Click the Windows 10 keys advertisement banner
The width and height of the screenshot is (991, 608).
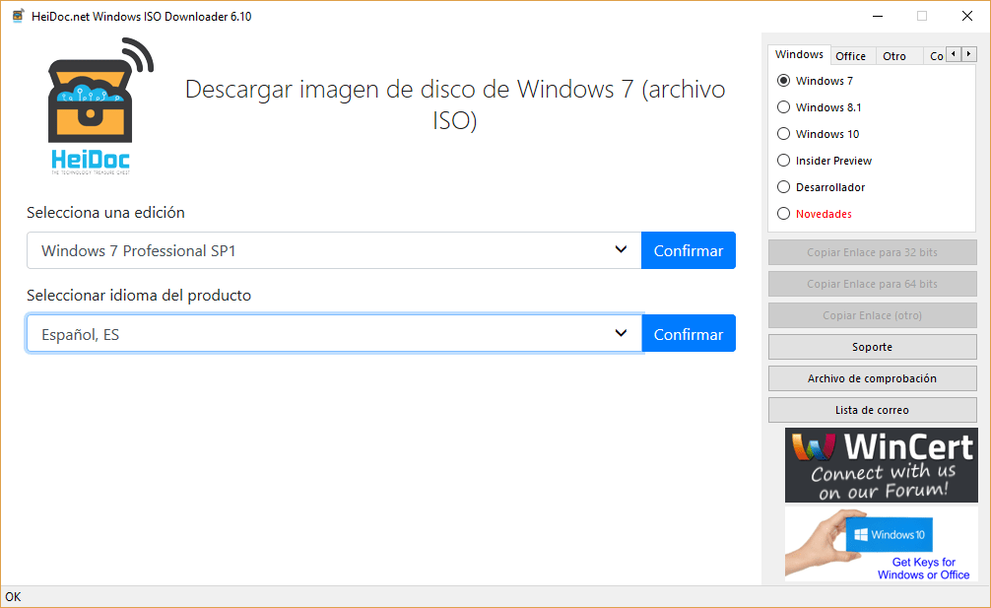(x=881, y=543)
